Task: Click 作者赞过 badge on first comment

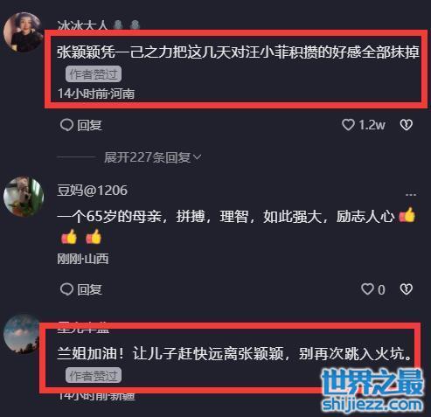Action: (94, 74)
